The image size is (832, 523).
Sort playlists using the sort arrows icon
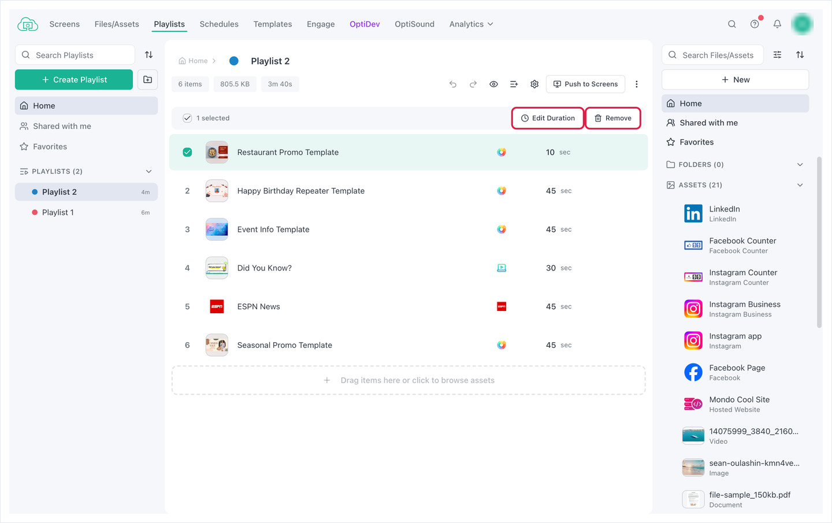coord(149,55)
